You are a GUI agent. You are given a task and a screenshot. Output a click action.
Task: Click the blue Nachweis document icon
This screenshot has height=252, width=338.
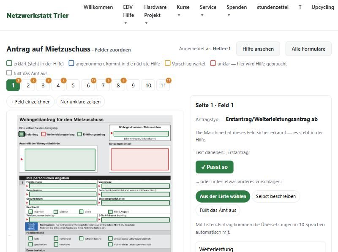[x=31, y=226]
